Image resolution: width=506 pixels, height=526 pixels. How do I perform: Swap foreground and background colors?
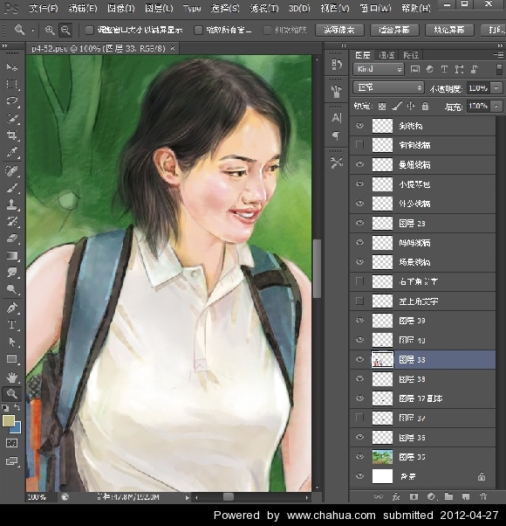click(x=17, y=407)
